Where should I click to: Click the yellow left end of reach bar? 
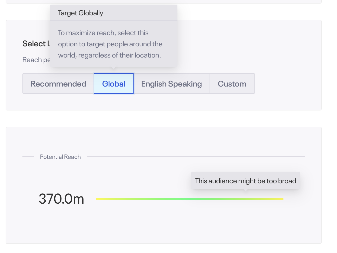pyautogui.click(x=98, y=199)
